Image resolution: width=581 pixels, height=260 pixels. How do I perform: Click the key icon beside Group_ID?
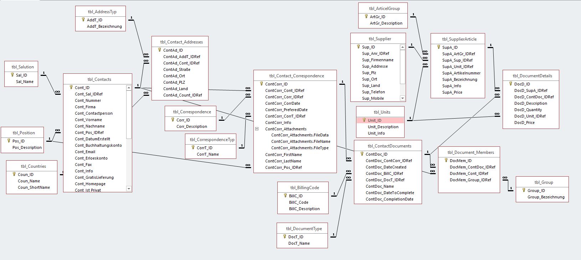(524, 190)
